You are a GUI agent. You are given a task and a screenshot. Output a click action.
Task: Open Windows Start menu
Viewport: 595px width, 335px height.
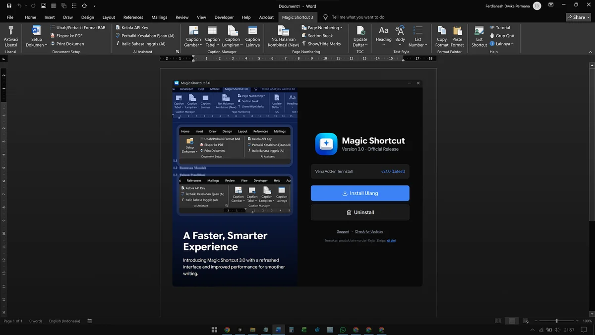point(214,330)
